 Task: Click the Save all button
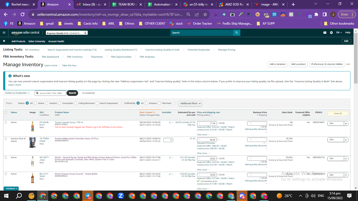point(338,114)
